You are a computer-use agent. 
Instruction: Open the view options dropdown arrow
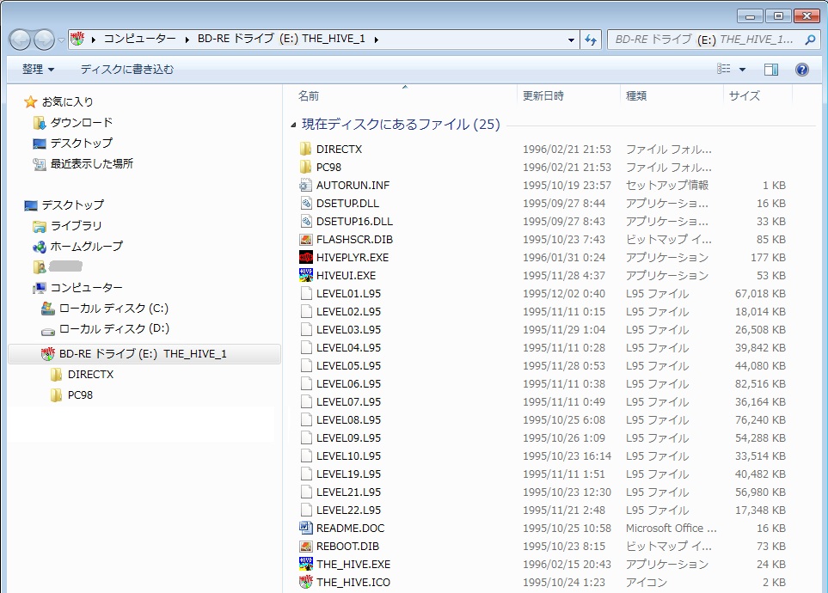click(742, 69)
